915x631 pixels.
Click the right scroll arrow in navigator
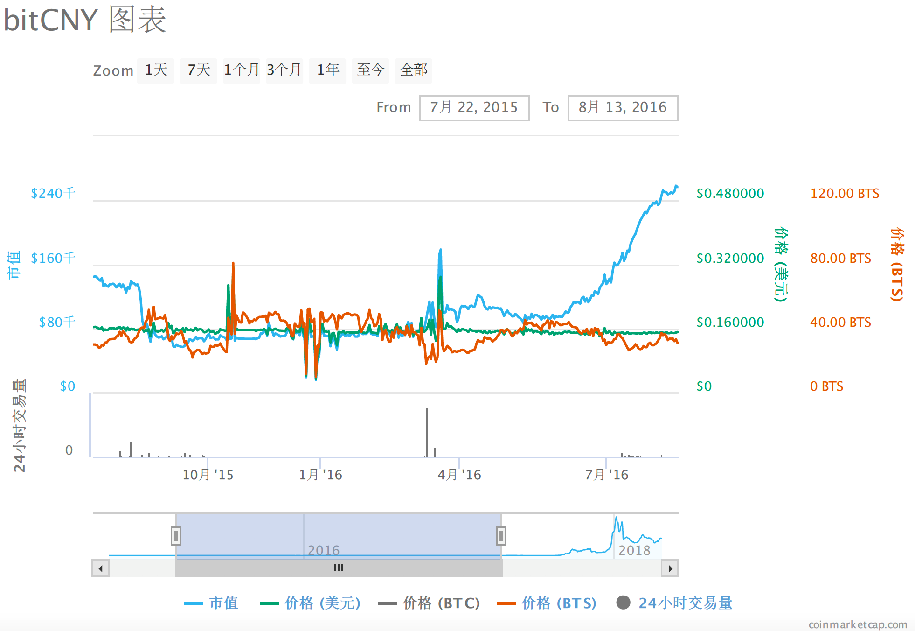(670, 568)
